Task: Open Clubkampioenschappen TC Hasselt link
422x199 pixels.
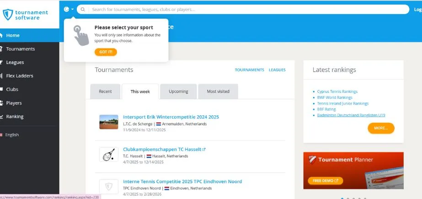Action: coord(162,149)
